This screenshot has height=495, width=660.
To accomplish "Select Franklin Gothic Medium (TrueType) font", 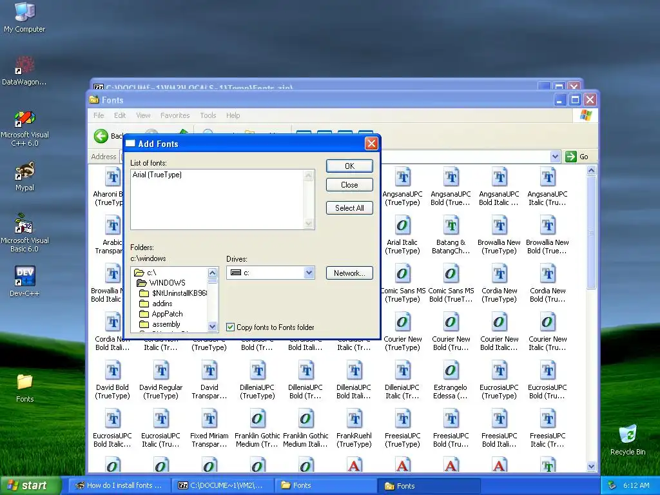I will point(257,428).
